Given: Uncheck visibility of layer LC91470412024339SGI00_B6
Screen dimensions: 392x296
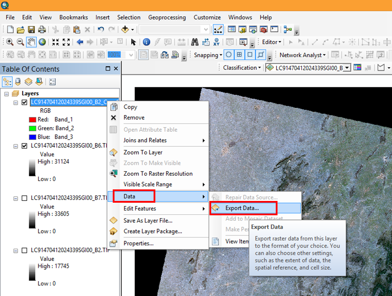Looking at the screenshot, I should pyautogui.click(x=24, y=146).
